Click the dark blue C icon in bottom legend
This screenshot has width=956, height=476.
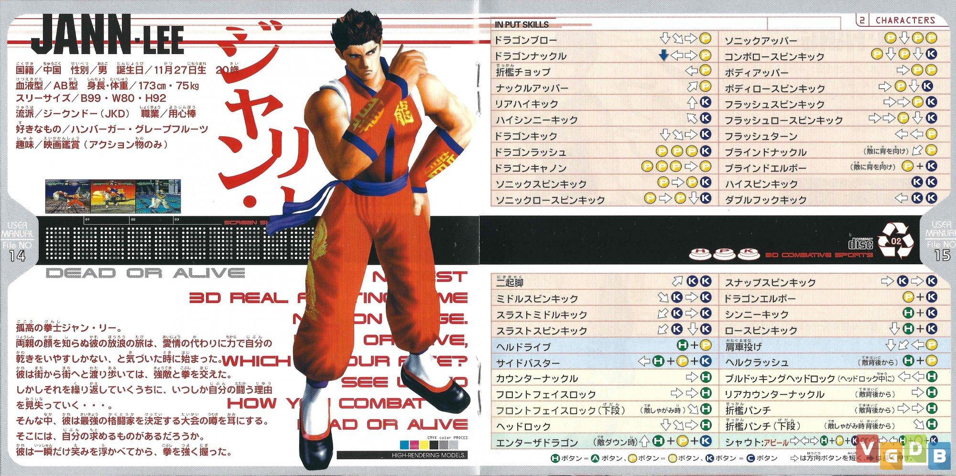[x=750, y=458]
